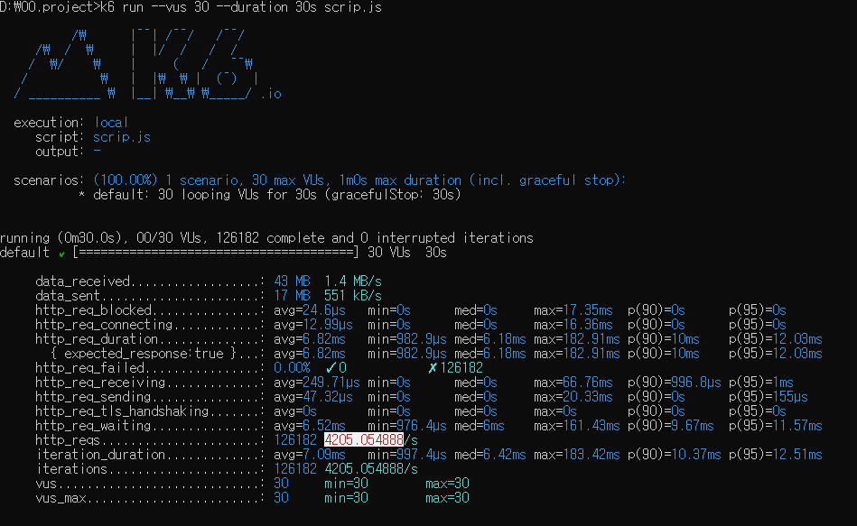Click http_req_sending p(95)=155µs
Image resolution: width=857 pixels, height=526 pixels.
point(769,397)
